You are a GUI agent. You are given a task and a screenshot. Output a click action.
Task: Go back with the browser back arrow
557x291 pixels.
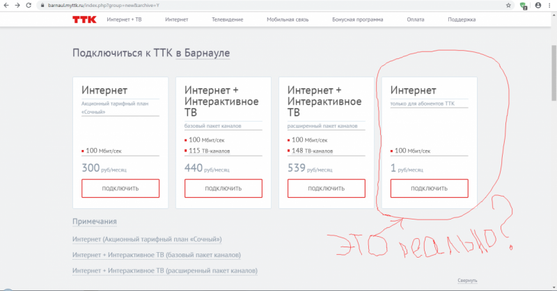[6, 6]
